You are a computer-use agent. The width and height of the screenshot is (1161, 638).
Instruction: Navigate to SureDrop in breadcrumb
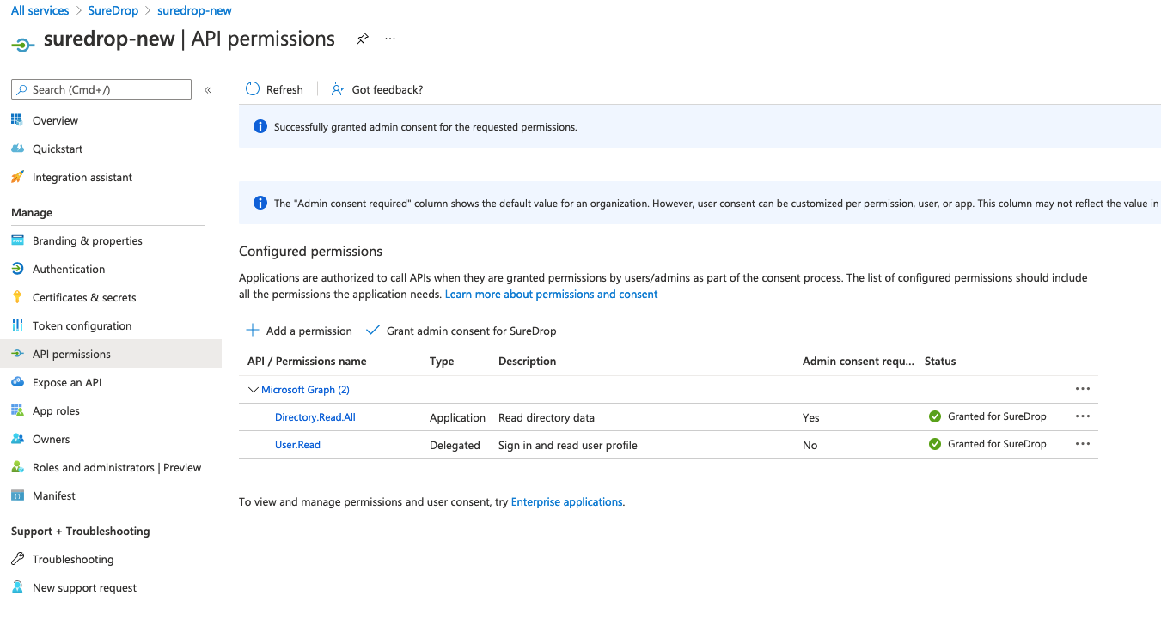click(x=113, y=10)
